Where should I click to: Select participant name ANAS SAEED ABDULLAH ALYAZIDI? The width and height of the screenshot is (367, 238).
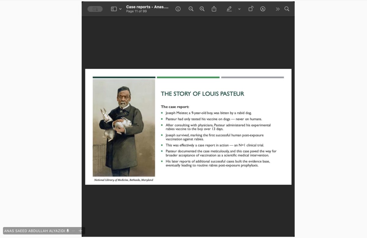[x=35, y=231]
